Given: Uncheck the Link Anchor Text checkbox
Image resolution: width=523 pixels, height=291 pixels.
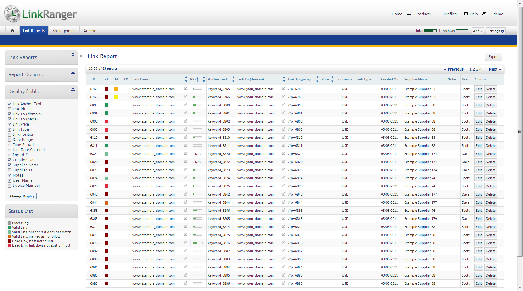Looking at the screenshot, I should click(x=10, y=104).
